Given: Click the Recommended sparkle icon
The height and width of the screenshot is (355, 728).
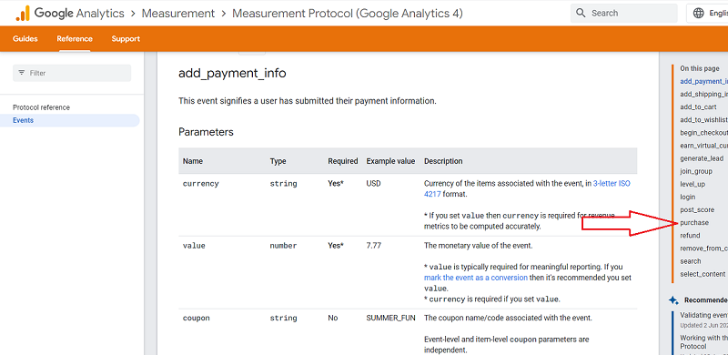Looking at the screenshot, I should click(673, 300).
